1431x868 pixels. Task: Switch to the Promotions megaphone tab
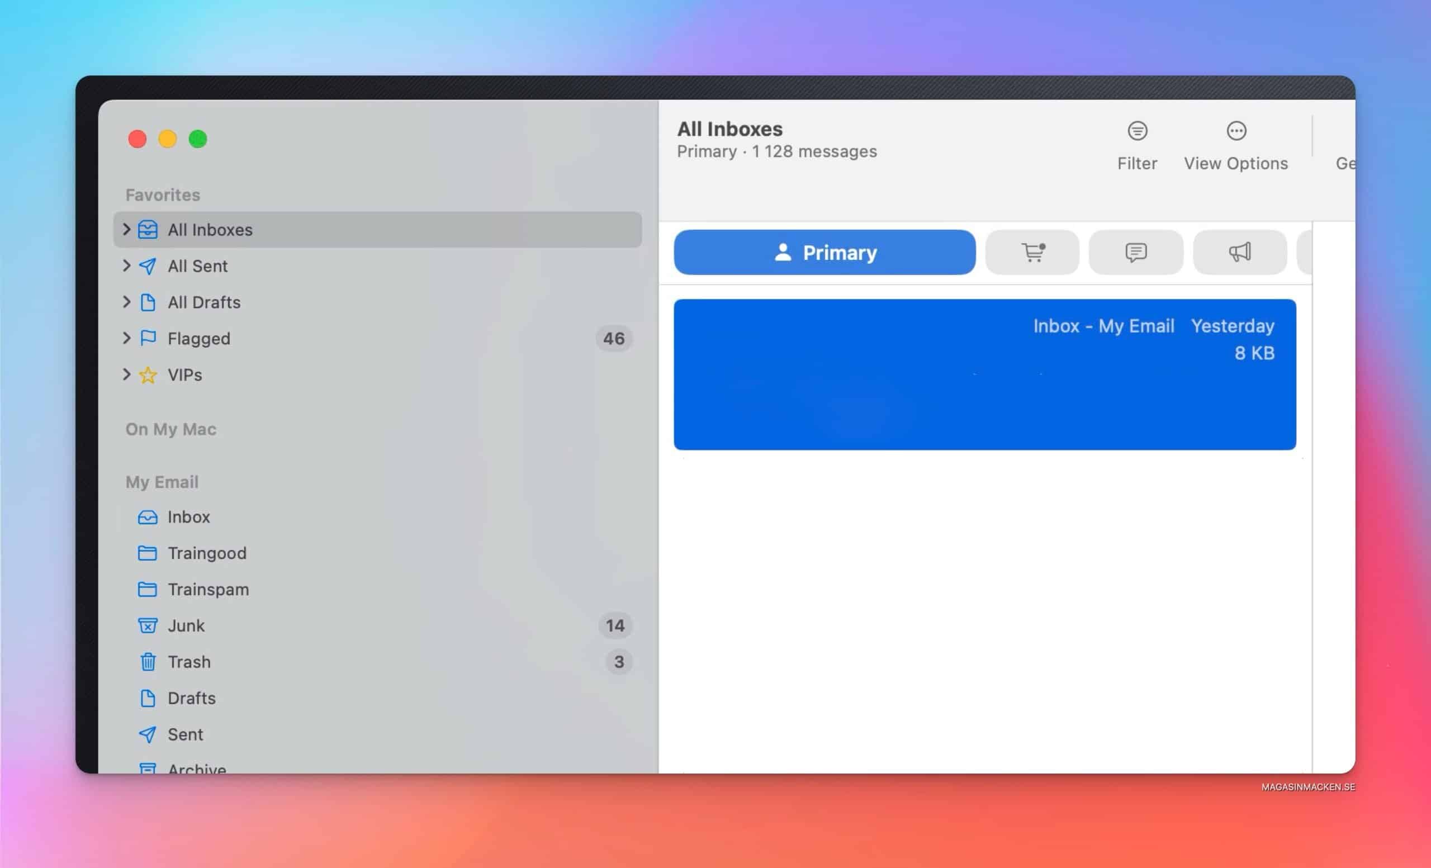[x=1239, y=252]
